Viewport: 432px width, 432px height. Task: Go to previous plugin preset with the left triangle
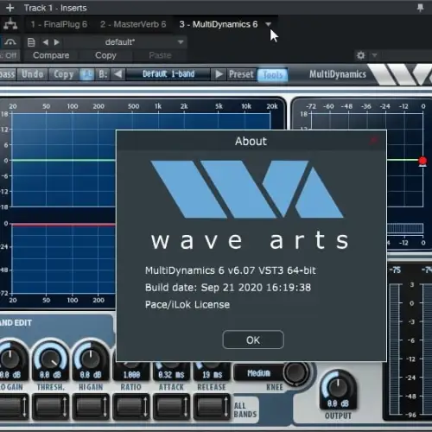[118, 74]
